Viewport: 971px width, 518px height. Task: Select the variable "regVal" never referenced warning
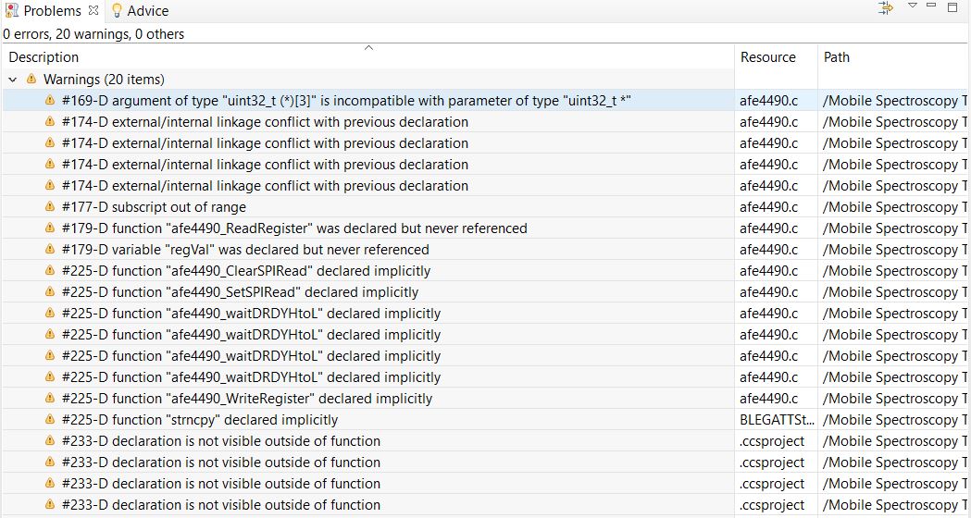245,250
